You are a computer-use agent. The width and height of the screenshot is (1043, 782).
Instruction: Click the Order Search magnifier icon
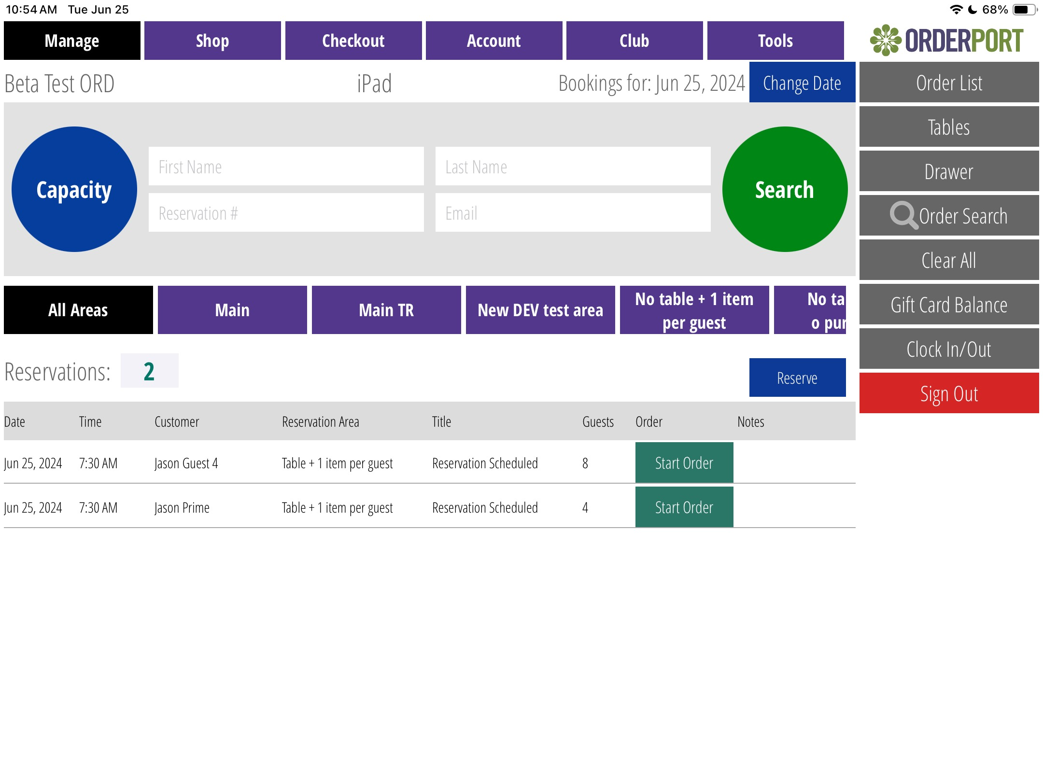pos(903,215)
